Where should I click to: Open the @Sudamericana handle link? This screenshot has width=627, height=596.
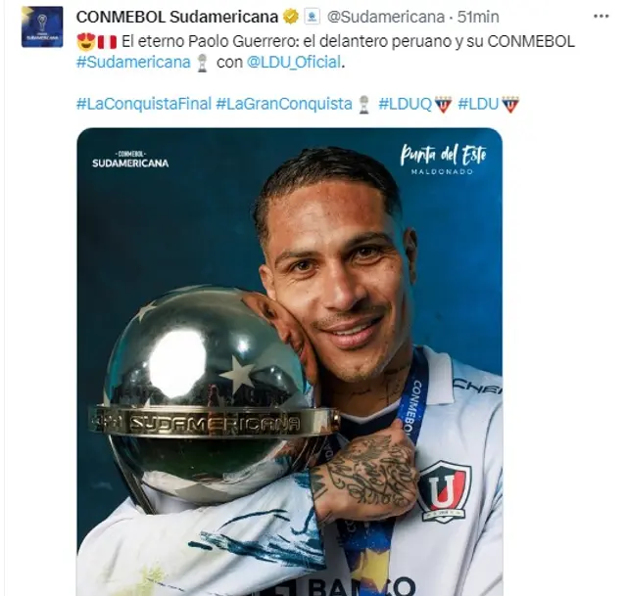pos(386,17)
